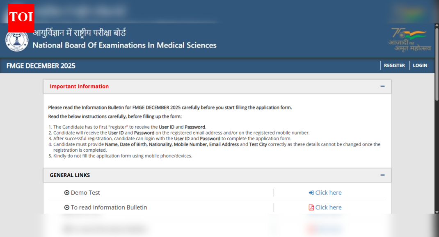The width and height of the screenshot is (439, 237).
Task: Collapse the Important Information section
Action: point(382,86)
